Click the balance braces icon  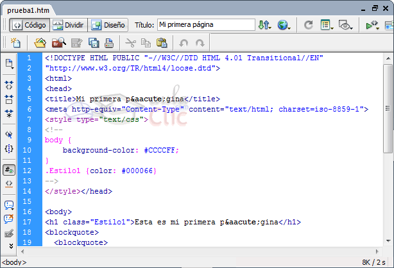point(9,149)
